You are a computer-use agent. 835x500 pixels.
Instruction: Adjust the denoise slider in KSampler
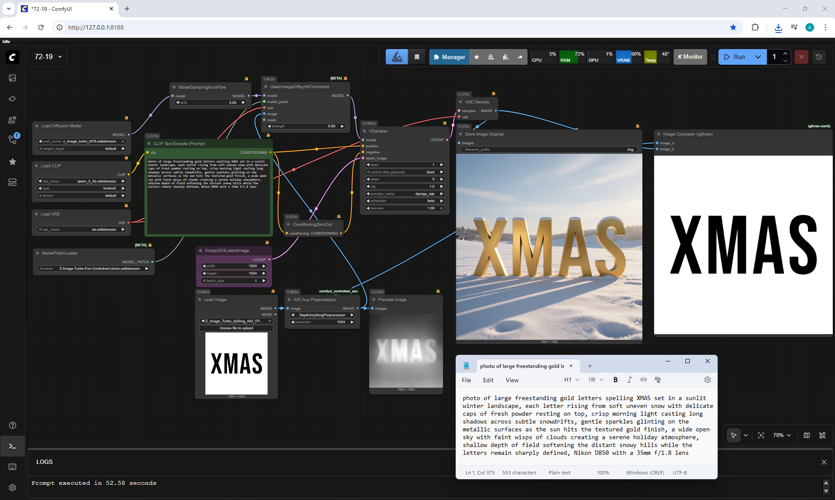click(x=404, y=208)
